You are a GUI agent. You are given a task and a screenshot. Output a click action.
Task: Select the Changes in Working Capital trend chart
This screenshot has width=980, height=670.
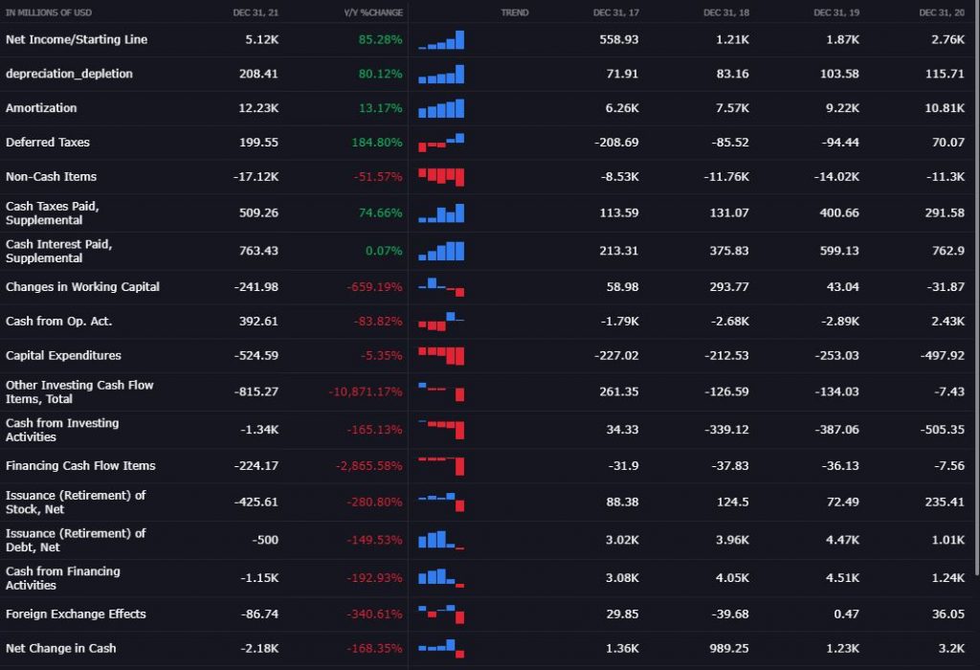point(441,287)
